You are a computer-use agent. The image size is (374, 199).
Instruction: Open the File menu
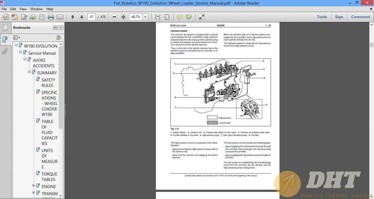[x=4, y=9]
